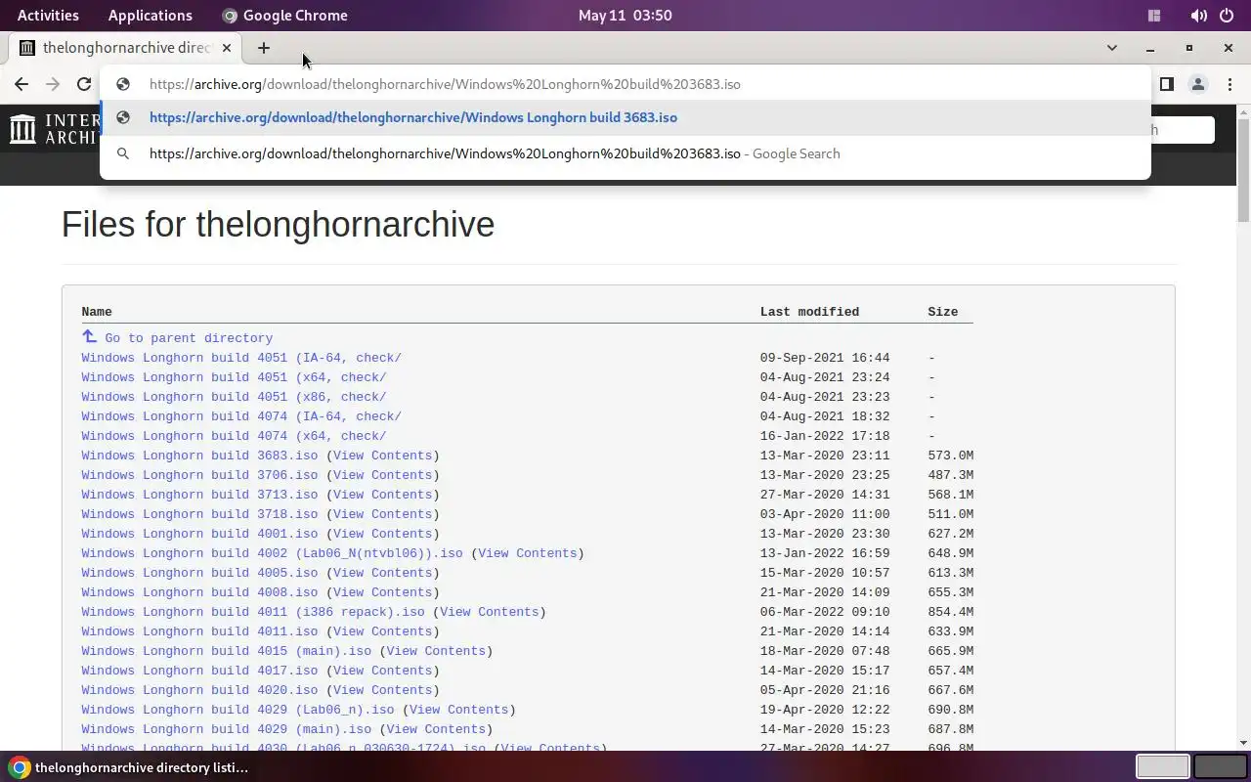The image size is (1251, 782).
Task: View Contents of build 4020.iso
Action: click(382, 690)
